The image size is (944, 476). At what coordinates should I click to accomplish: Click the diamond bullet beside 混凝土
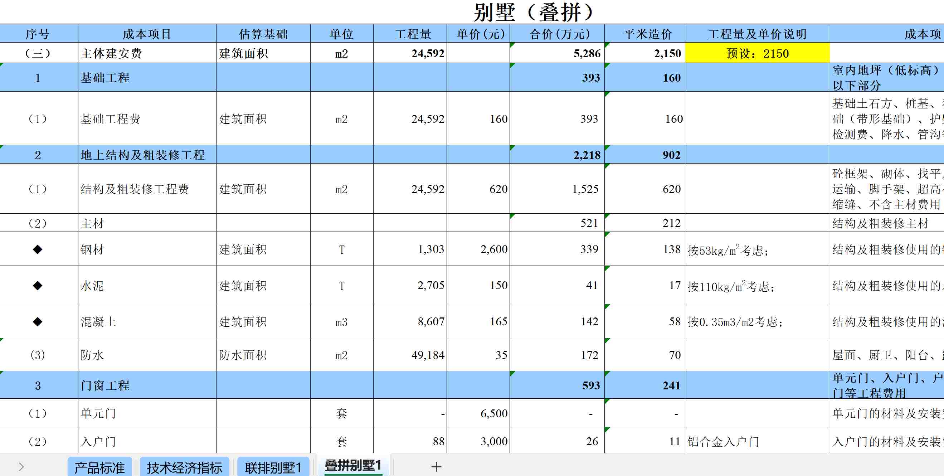point(38,322)
